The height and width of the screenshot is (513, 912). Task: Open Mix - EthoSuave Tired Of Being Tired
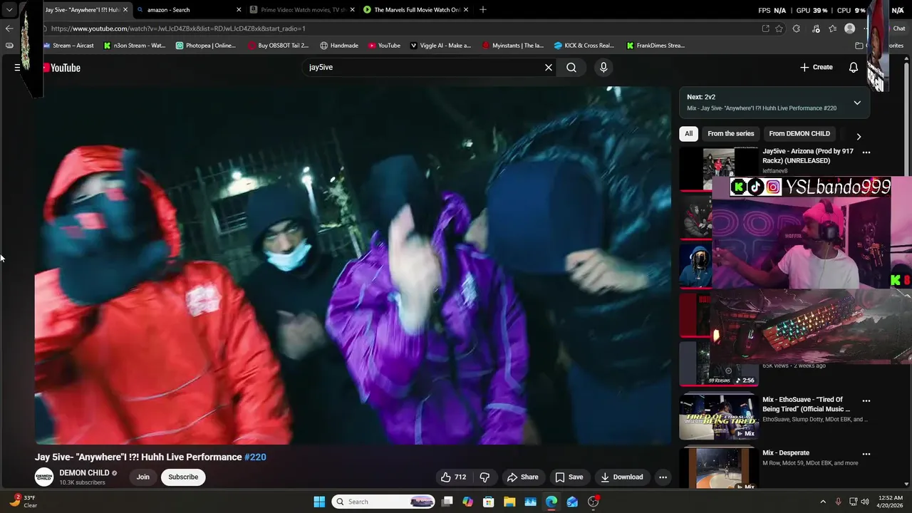tap(806, 404)
